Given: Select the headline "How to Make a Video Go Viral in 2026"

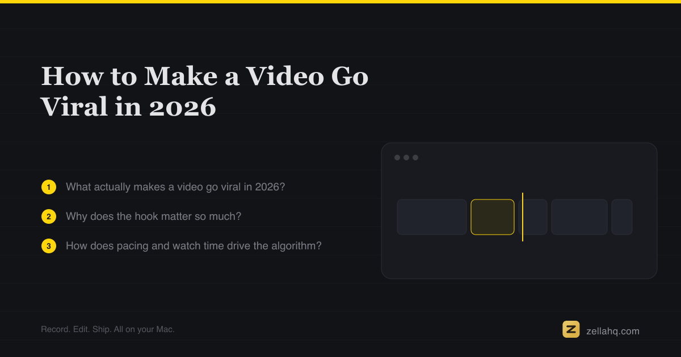Looking at the screenshot, I should tap(205, 91).
